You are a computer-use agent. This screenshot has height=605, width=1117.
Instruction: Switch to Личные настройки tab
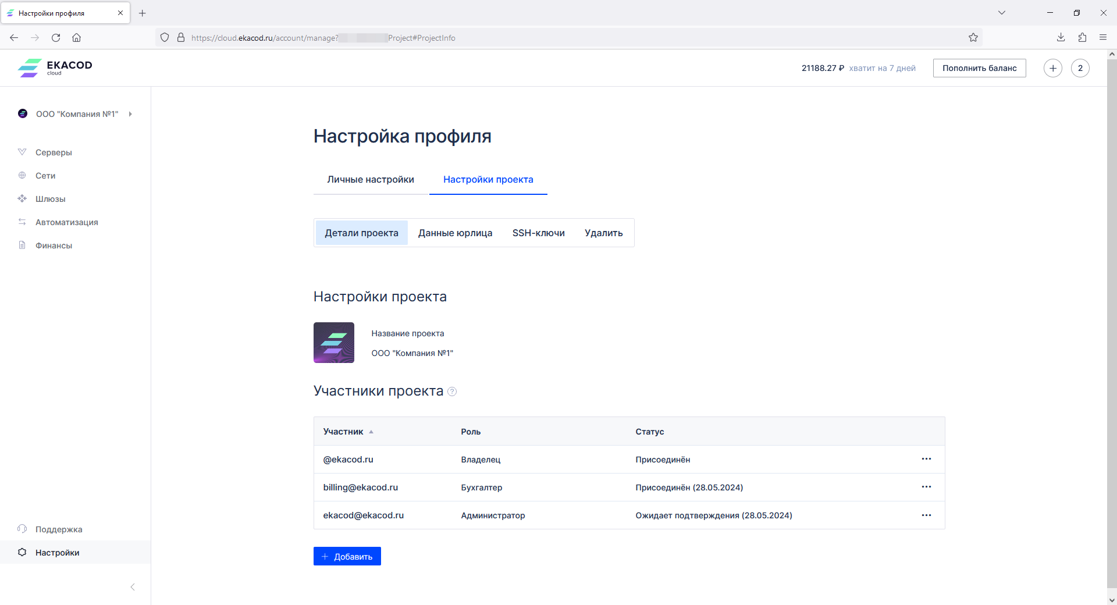click(371, 180)
